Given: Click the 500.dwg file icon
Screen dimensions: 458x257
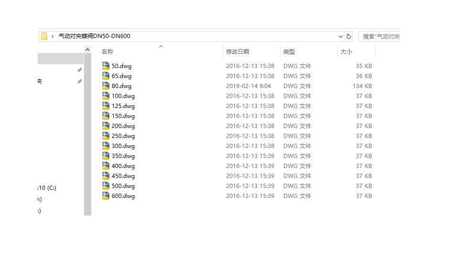Looking at the screenshot, I should (106, 186).
